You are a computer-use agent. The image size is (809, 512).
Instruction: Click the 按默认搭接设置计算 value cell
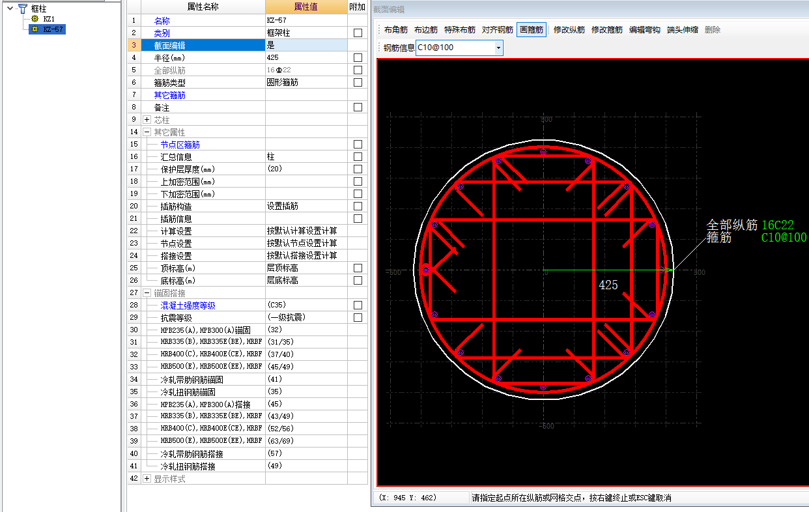tap(306, 255)
